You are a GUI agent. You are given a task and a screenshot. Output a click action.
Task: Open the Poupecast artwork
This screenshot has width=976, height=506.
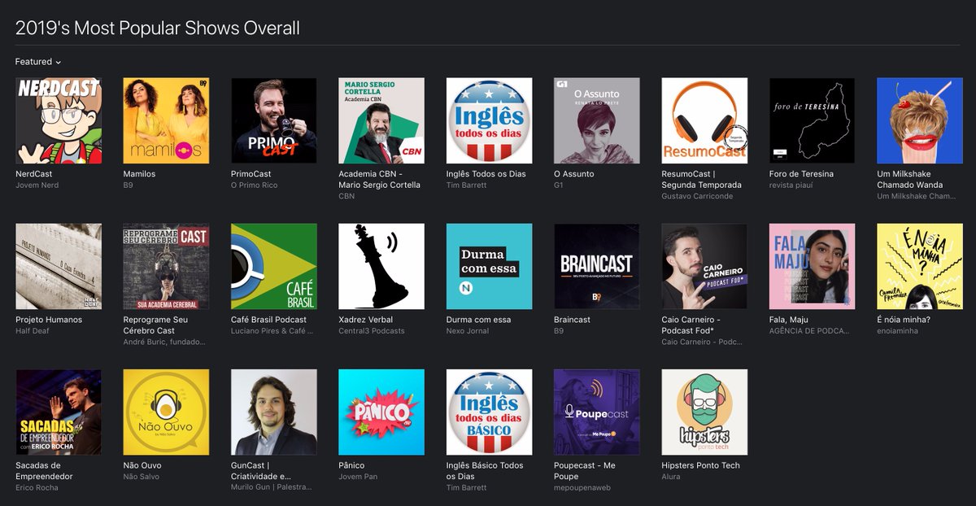[x=597, y=412]
